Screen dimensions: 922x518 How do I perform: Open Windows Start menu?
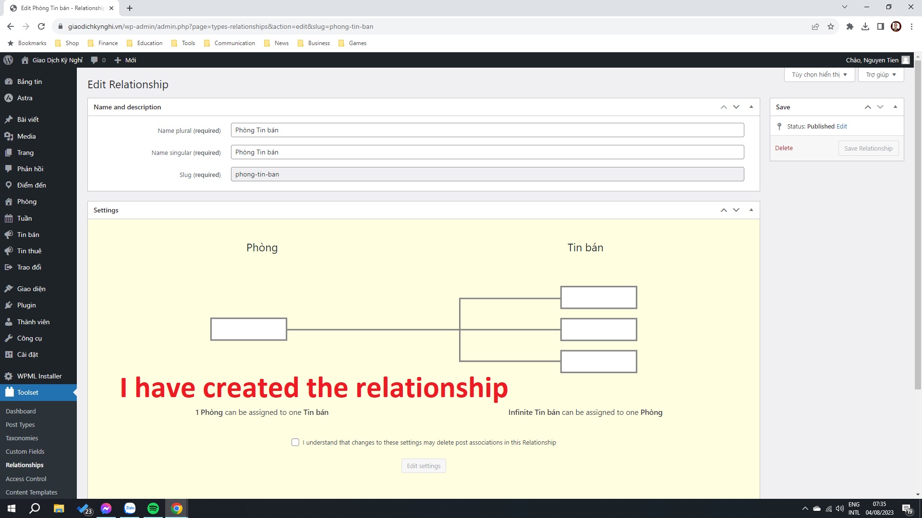coord(12,508)
